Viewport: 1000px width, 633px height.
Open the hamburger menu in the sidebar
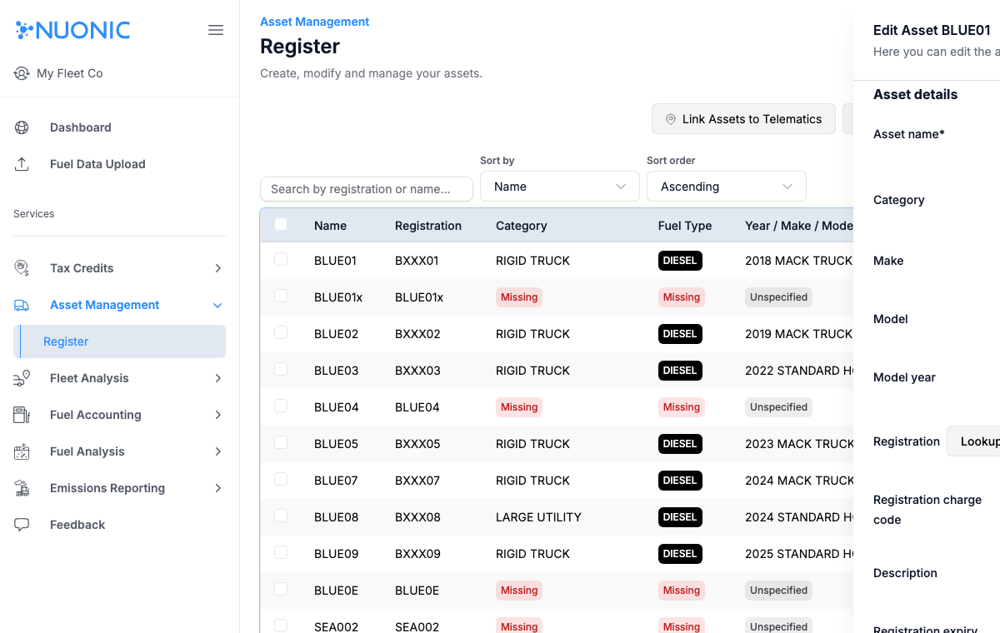(x=216, y=29)
